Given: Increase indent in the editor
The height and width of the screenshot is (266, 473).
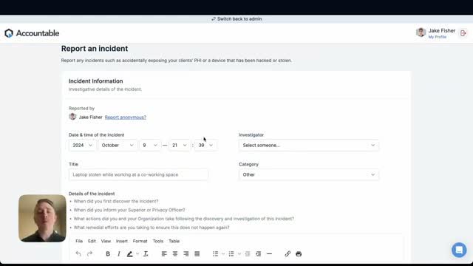Looking at the screenshot, I should pyautogui.click(x=258, y=254).
